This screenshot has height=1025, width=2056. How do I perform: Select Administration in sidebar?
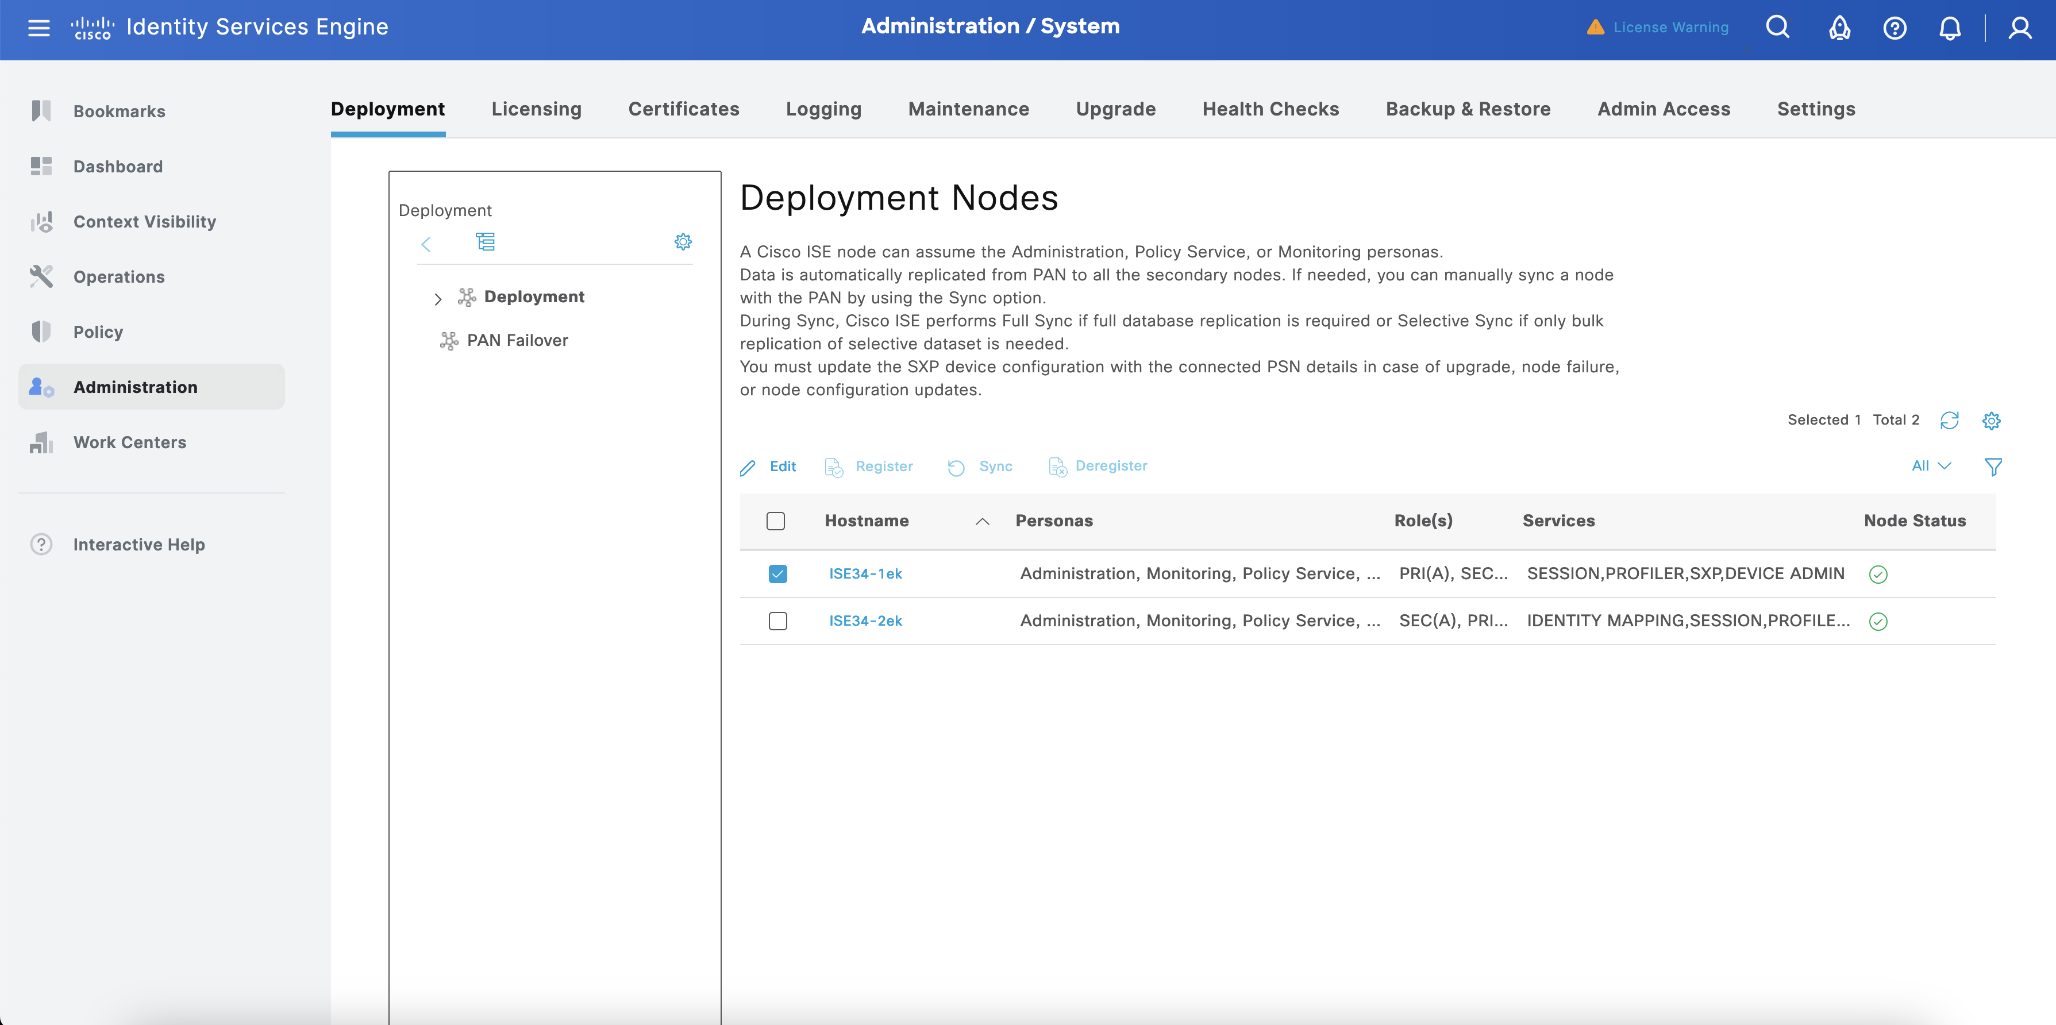(x=152, y=386)
